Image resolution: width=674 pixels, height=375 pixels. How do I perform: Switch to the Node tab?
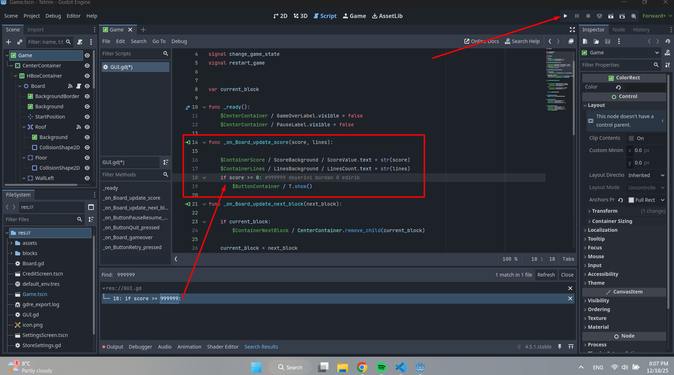619,30
